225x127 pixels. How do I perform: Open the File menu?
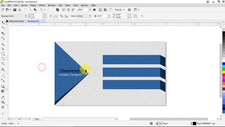(3, 5)
